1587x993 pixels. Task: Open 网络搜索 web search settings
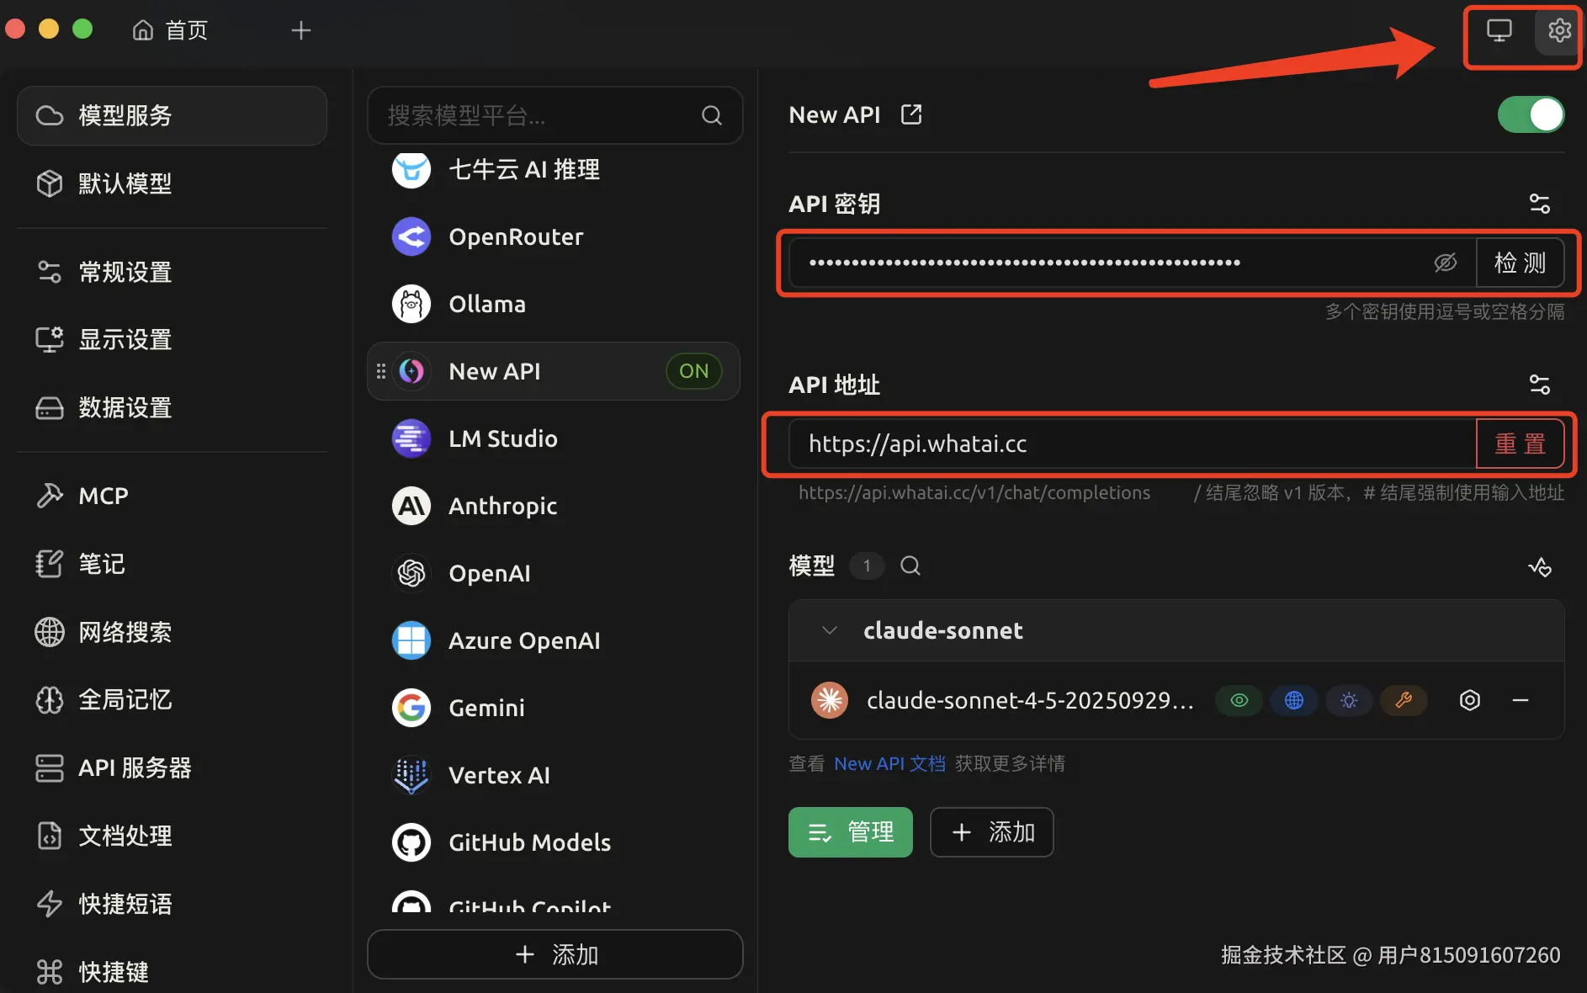click(125, 632)
